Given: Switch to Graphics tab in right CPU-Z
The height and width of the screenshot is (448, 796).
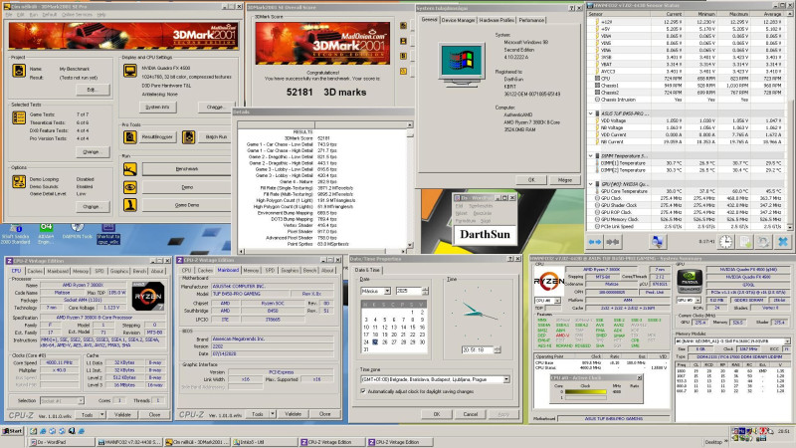Looking at the screenshot, I should (x=290, y=270).
